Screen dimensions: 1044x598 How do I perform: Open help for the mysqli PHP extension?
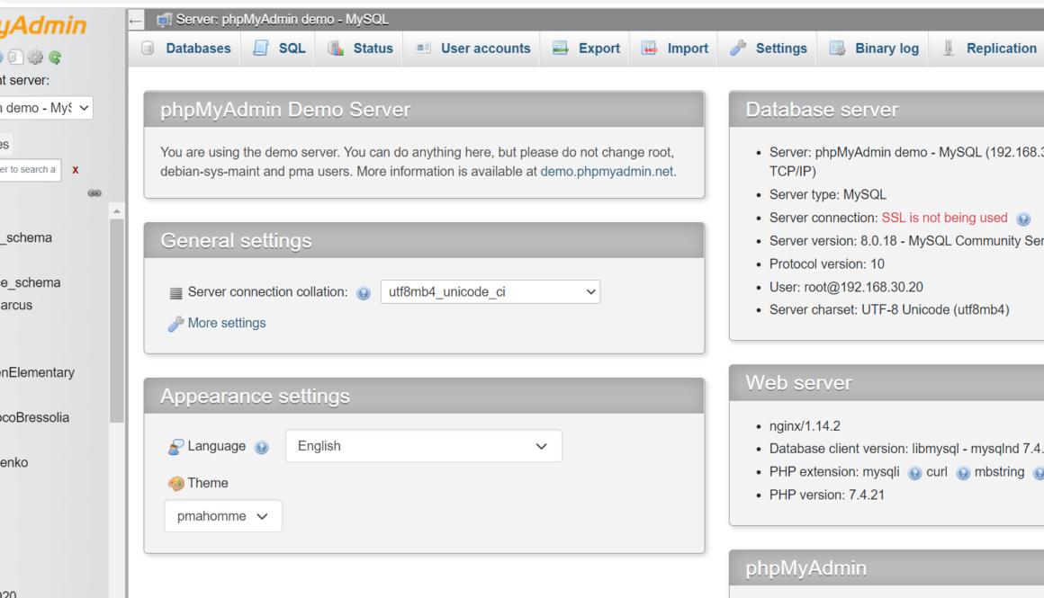click(x=915, y=471)
